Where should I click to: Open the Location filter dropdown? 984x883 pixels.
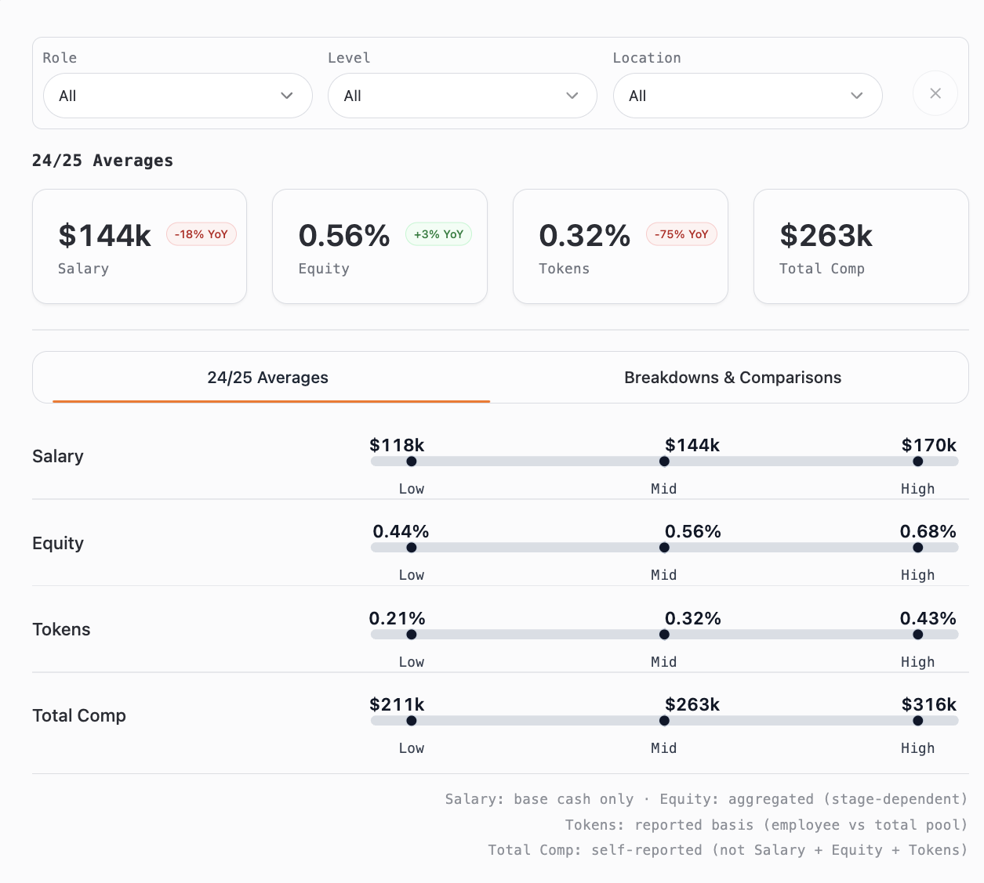pyautogui.click(x=746, y=96)
